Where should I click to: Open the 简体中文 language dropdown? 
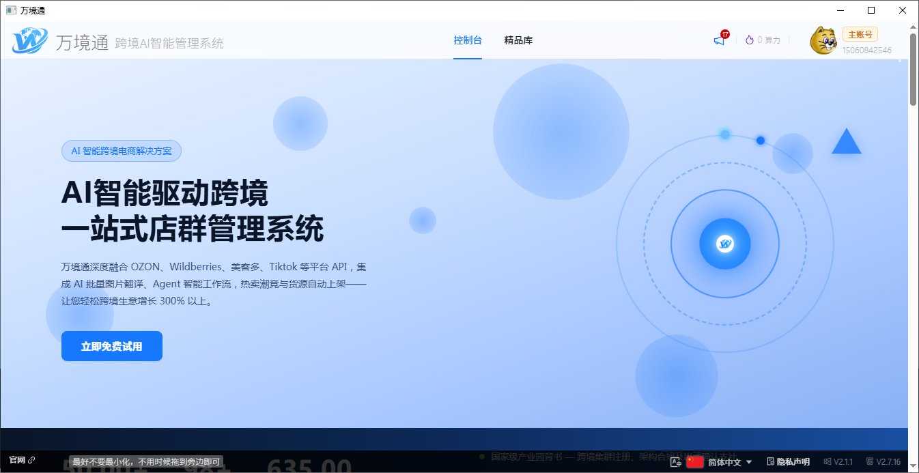(x=730, y=462)
